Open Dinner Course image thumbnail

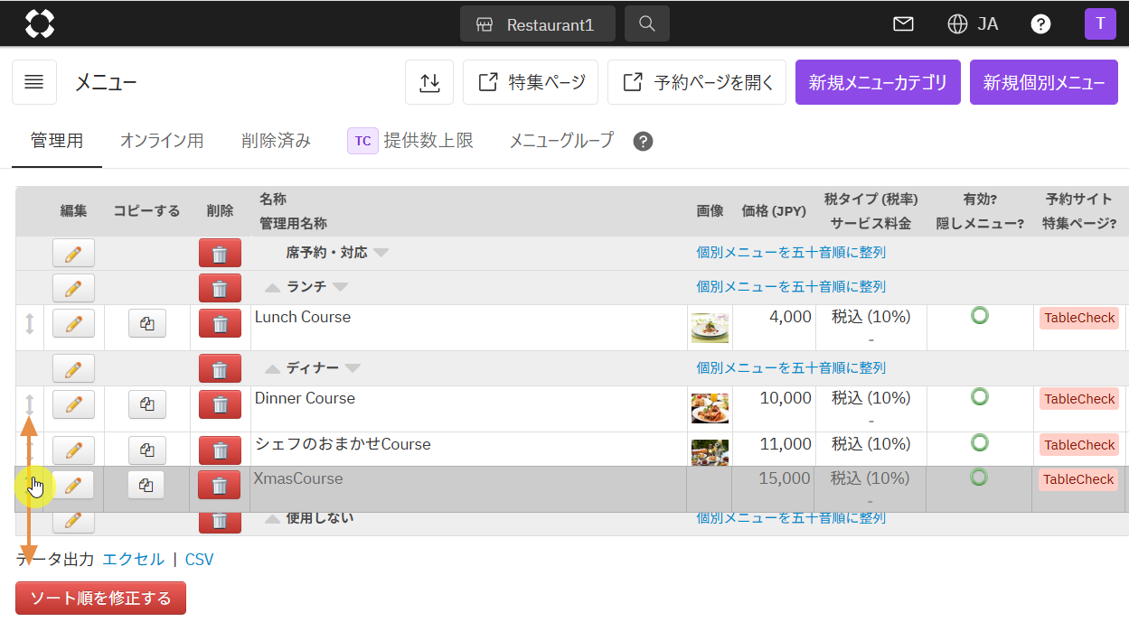click(710, 408)
